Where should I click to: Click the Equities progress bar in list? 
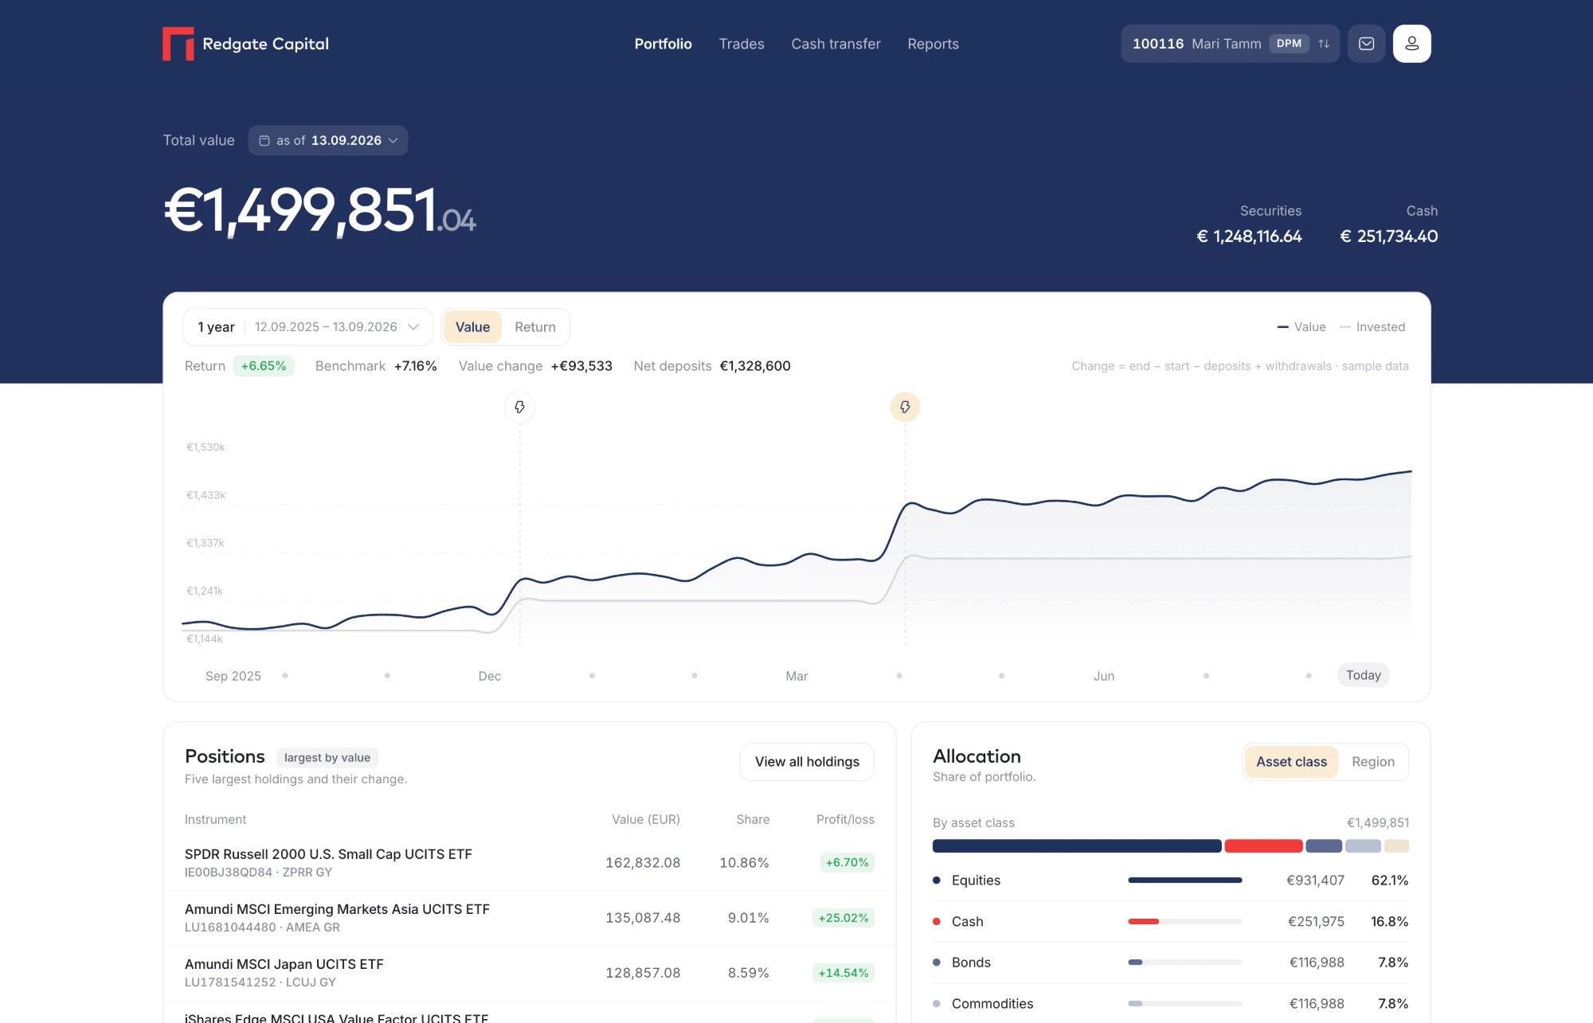click(1184, 880)
